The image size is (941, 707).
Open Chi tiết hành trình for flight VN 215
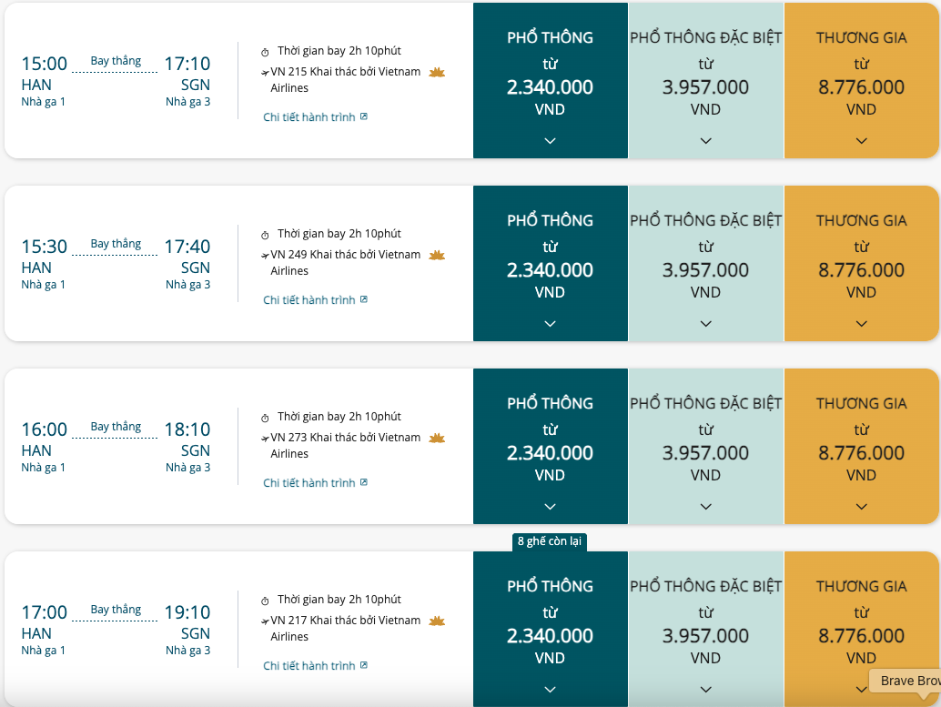[315, 117]
